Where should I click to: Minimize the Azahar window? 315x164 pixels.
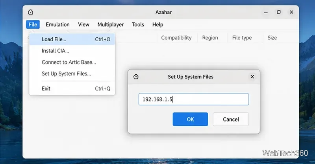[x=266, y=12]
